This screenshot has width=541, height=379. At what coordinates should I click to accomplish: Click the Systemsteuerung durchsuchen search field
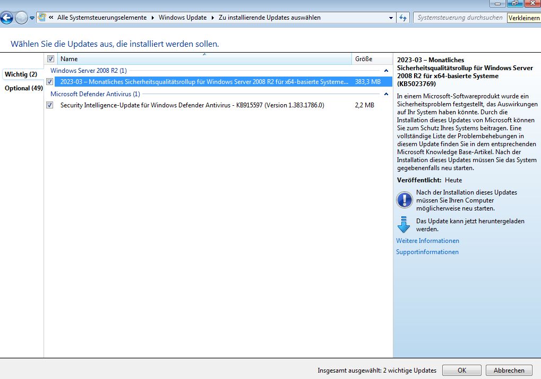tap(460, 18)
